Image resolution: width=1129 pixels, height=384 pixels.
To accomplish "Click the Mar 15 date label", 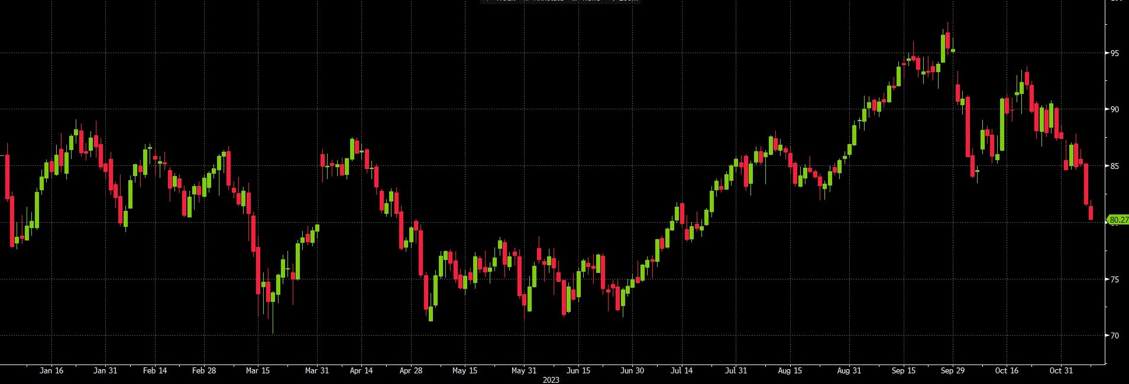I will (x=258, y=370).
